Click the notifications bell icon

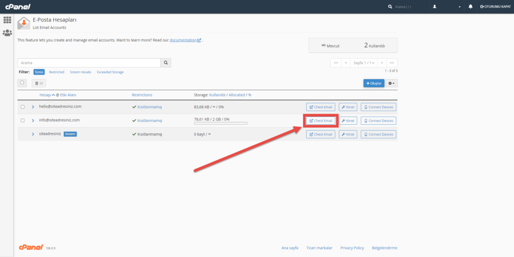[470, 7]
